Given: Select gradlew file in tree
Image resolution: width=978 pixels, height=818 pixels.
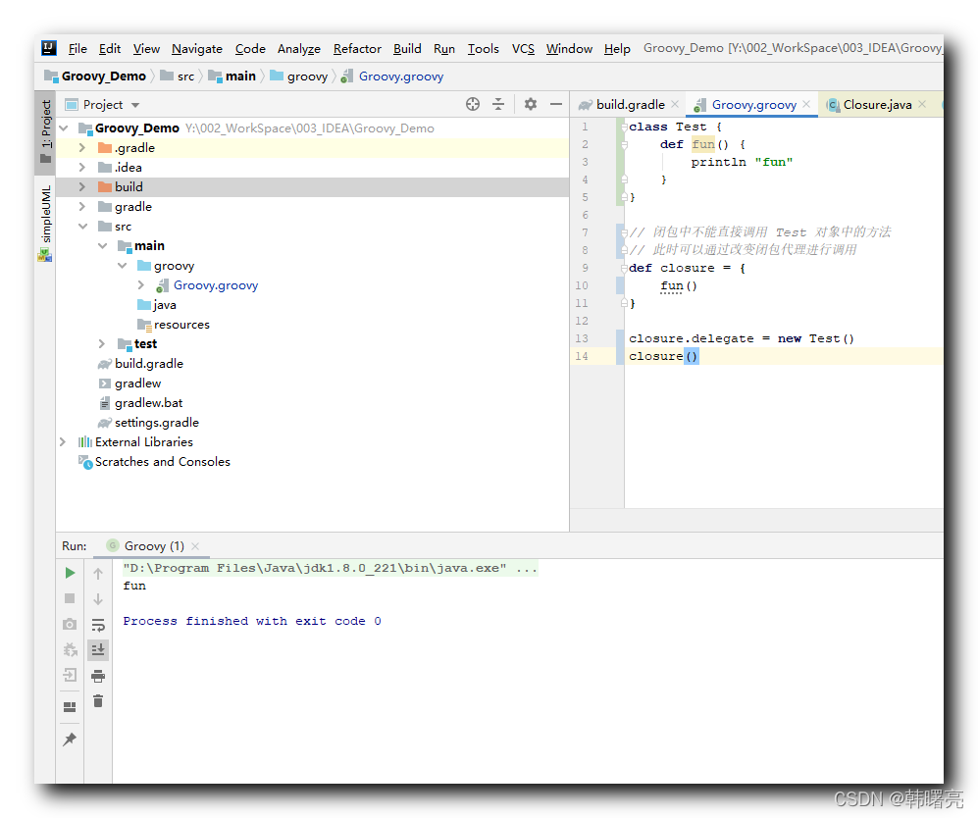Looking at the screenshot, I should [x=137, y=383].
